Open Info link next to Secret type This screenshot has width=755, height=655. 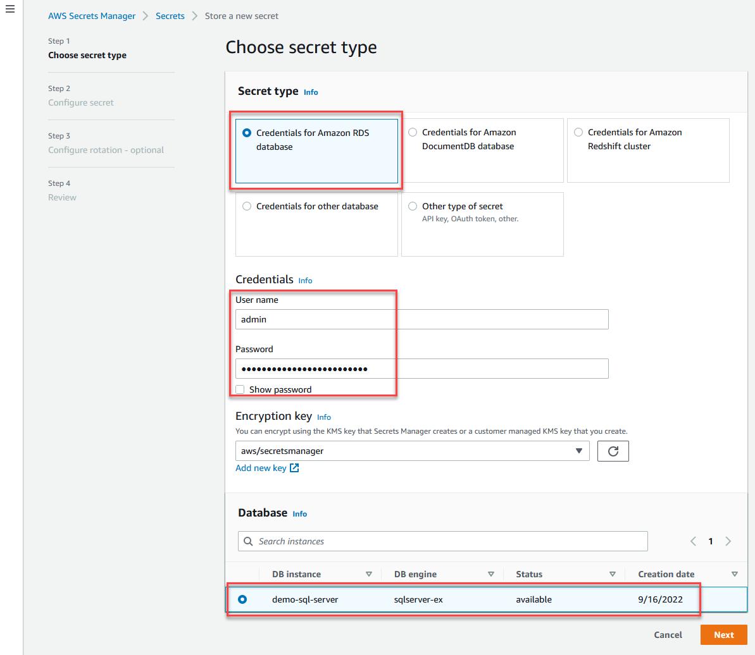pos(311,92)
